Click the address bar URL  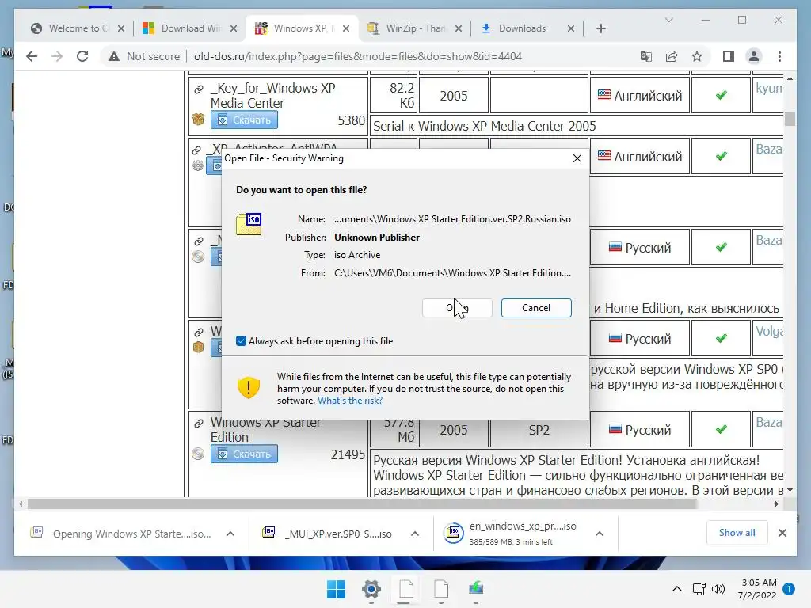click(357, 56)
